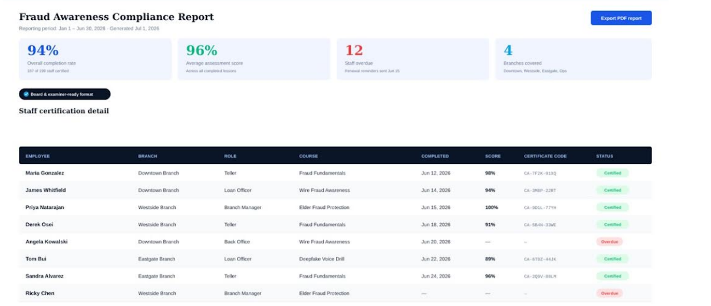This screenshot has width=711, height=306.
Task: Select employee Maria Gonzalez
Action: point(45,173)
